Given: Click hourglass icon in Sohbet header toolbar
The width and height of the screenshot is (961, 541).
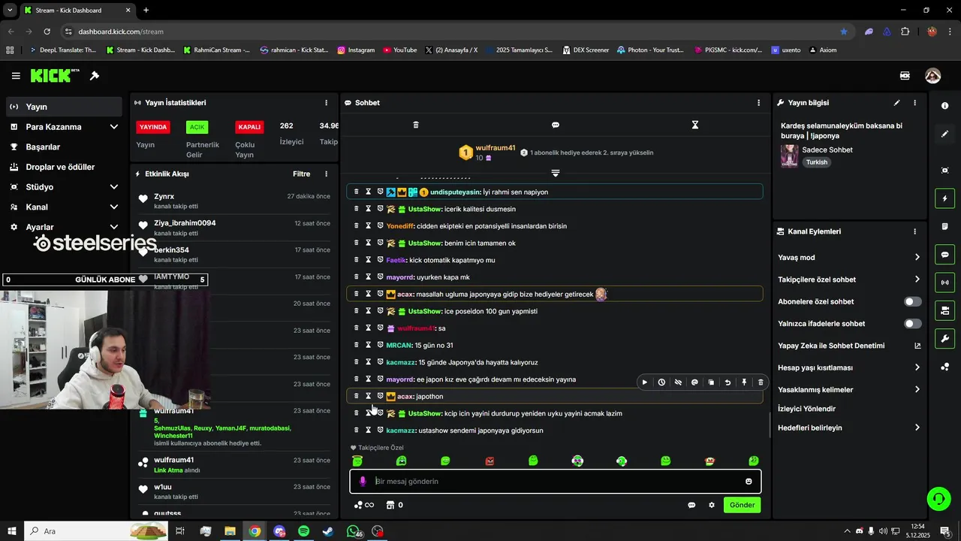Looking at the screenshot, I should tap(695, 125).
